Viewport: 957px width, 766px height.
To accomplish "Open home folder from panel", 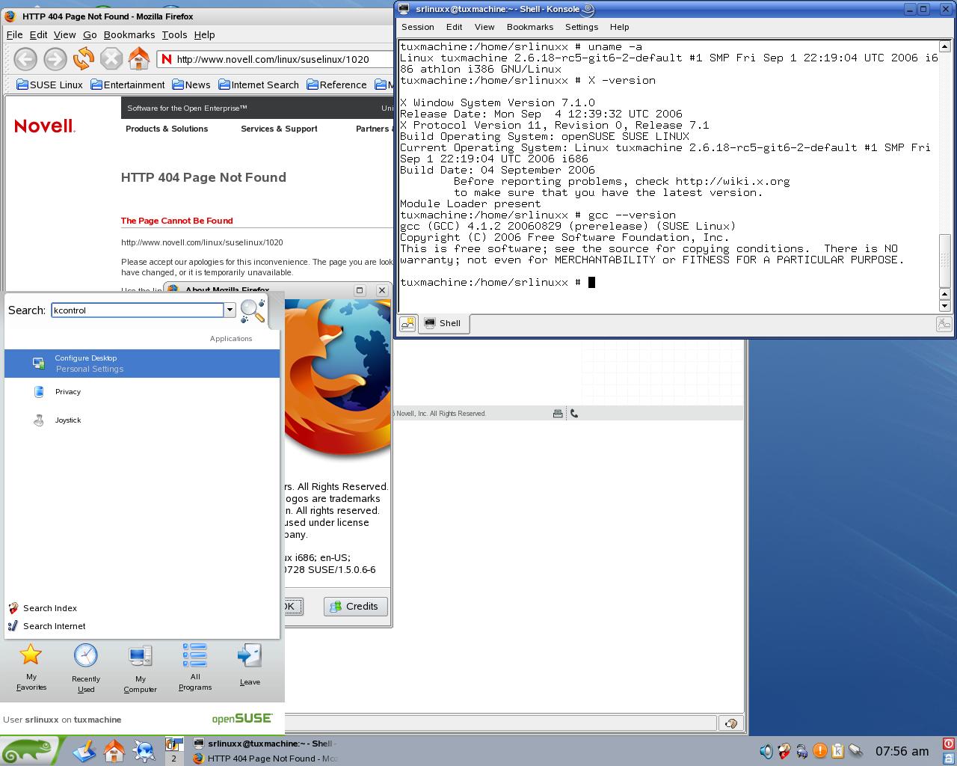I will [114, 750].
